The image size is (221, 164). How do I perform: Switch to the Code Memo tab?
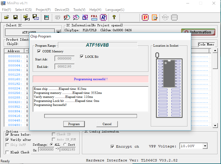pos(206,44)
